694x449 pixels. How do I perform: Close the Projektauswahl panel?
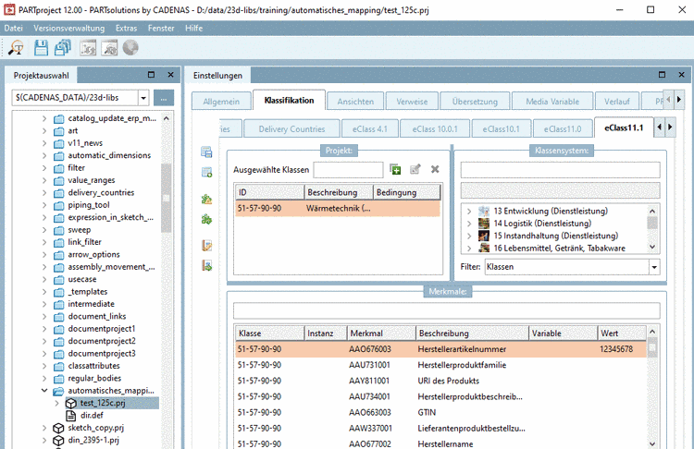tap(171, 75)
